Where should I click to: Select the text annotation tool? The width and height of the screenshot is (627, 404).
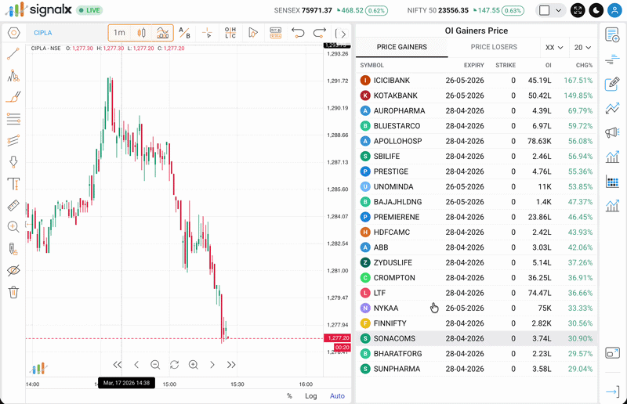point(13,184)
